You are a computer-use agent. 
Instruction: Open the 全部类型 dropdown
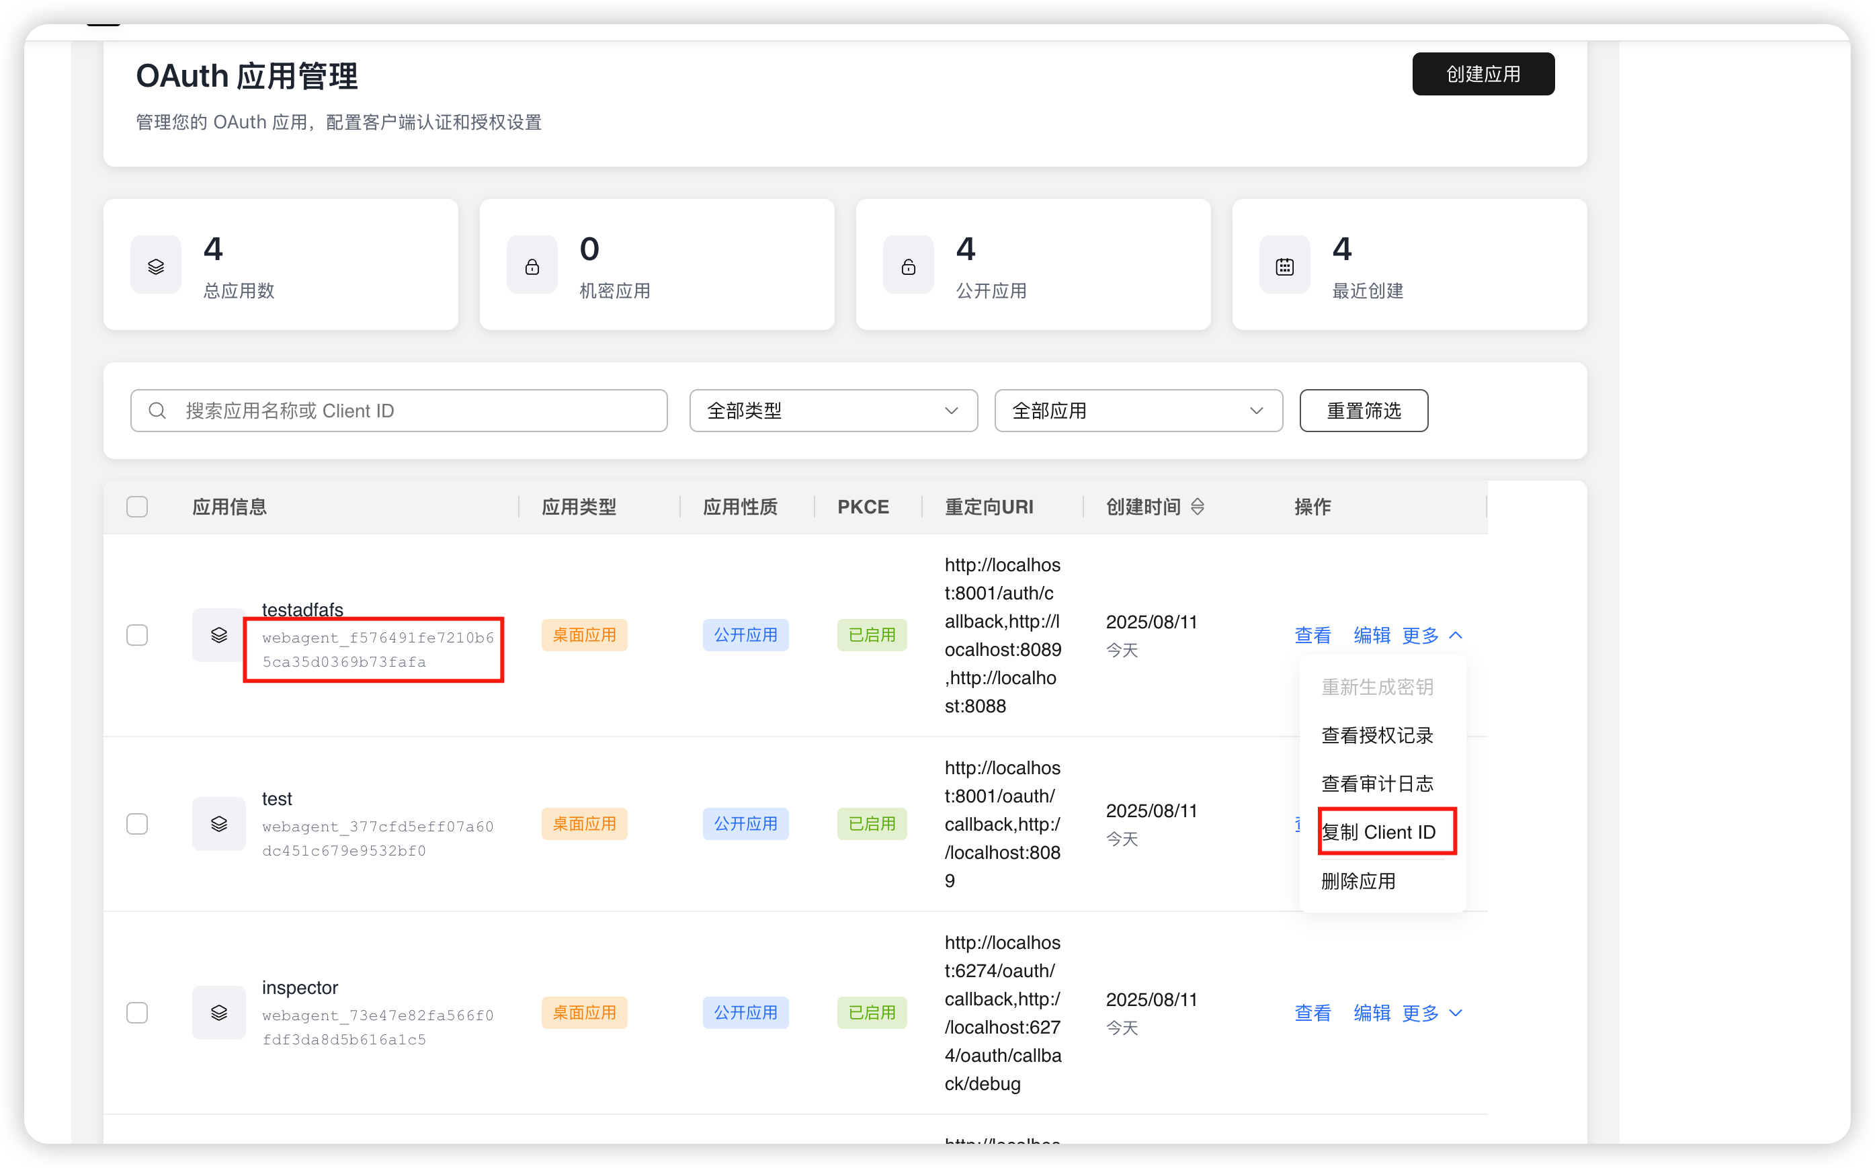pyautogui.click(x=833, y=410)
